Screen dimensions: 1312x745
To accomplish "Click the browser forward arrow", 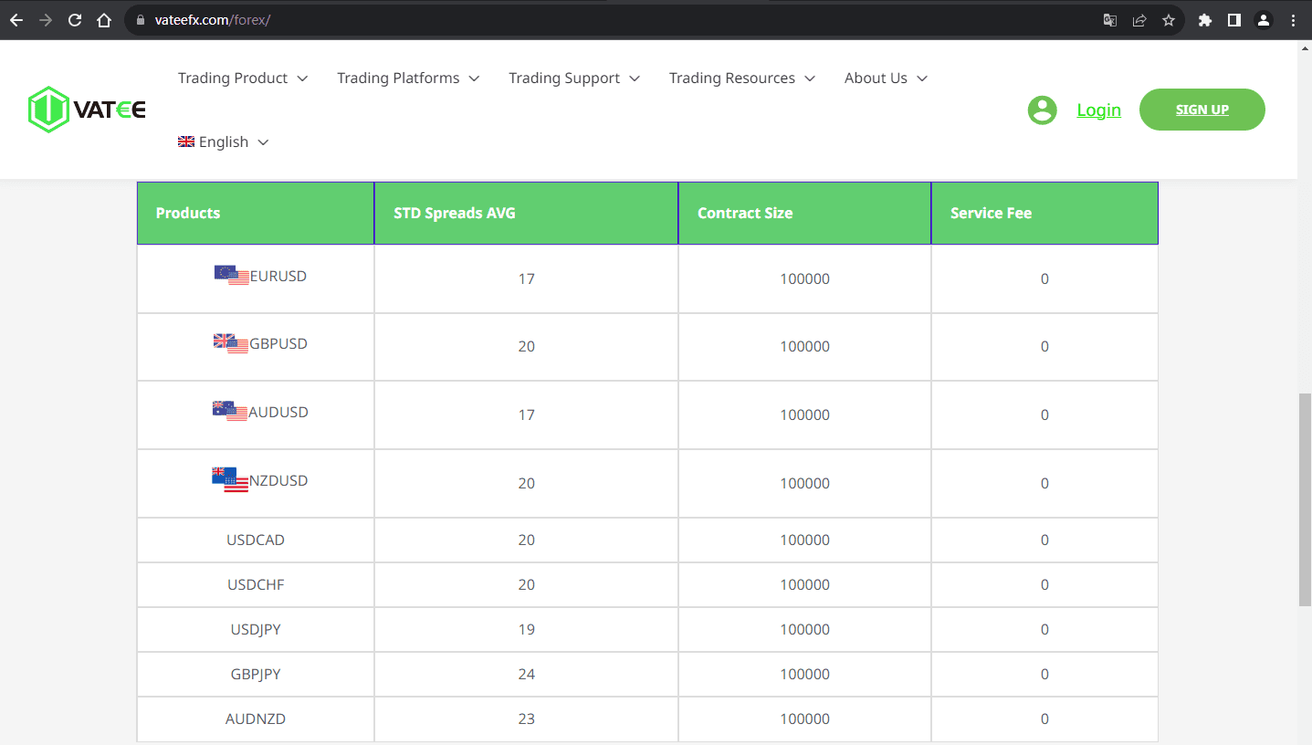I will tap(46, 20).
